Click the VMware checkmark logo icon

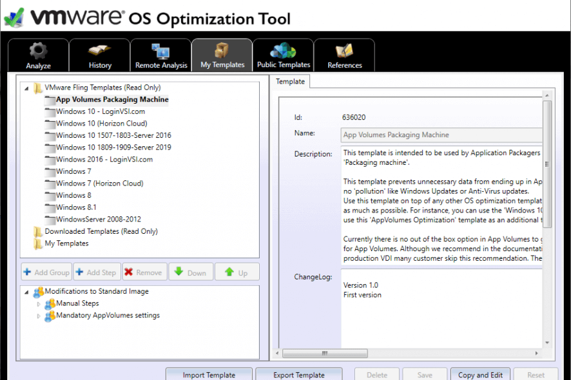click(14, 17)
